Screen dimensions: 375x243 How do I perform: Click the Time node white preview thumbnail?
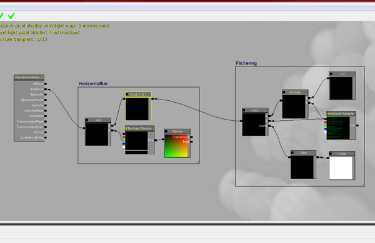(341, 168)
